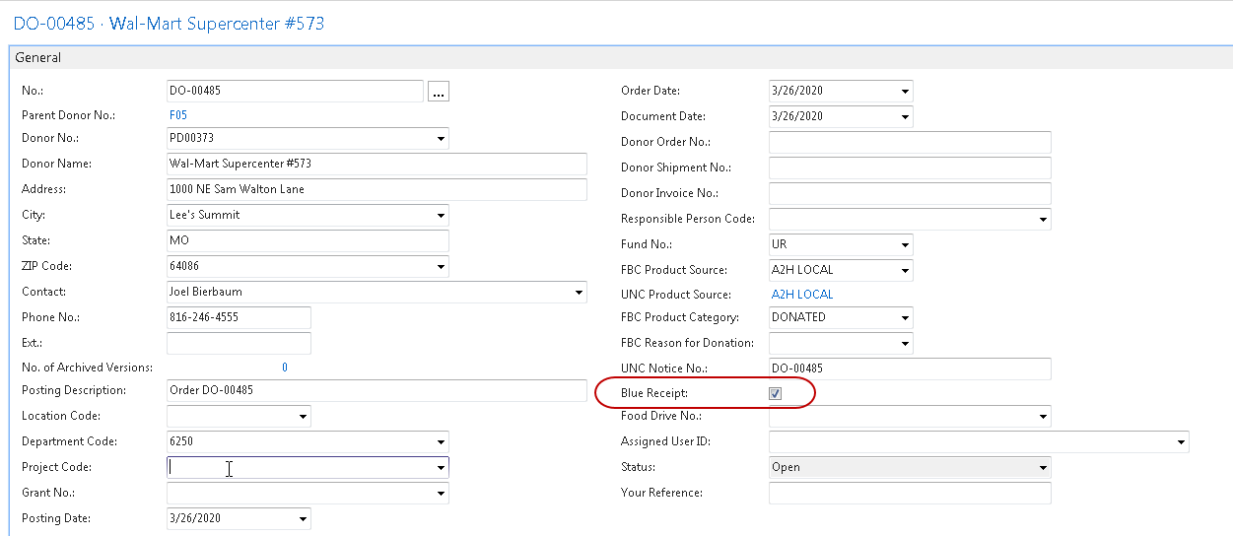The height and width of the screenshot is (536, 1233).
Task: Open the Posting Date picker dropdown
Action: point(302,519)
